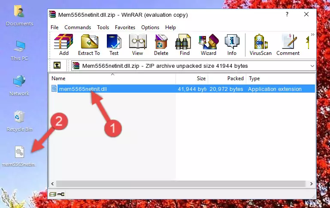Viewport: 330px width, 208px height.
Task: Run the Test archive tool
Action: coord(114,45)
